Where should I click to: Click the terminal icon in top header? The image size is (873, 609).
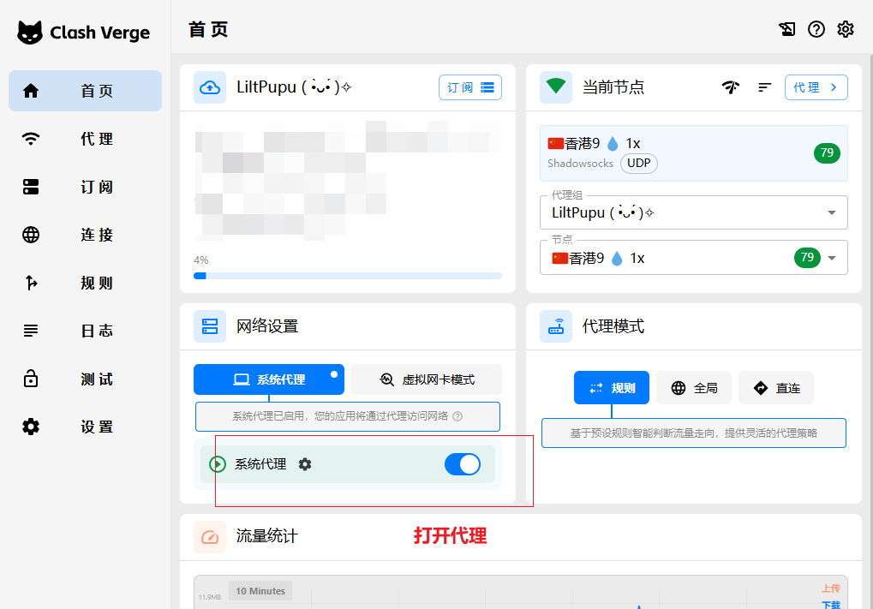(x=787, y=29)
